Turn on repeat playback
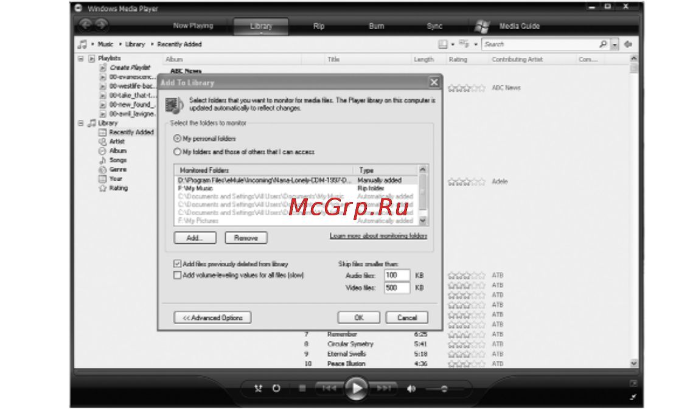 coord(276,389)
